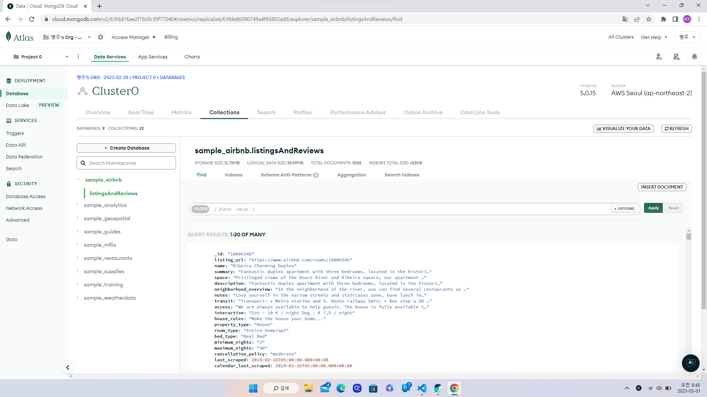
Task: Go back in browser history
Action: tap(8, 19)
